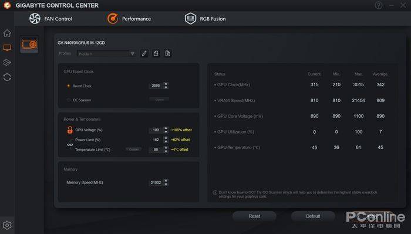The height and width of the screenshot is (234, 411).
Task: Decrease the Memory Speed value
Action: [166, 185]
